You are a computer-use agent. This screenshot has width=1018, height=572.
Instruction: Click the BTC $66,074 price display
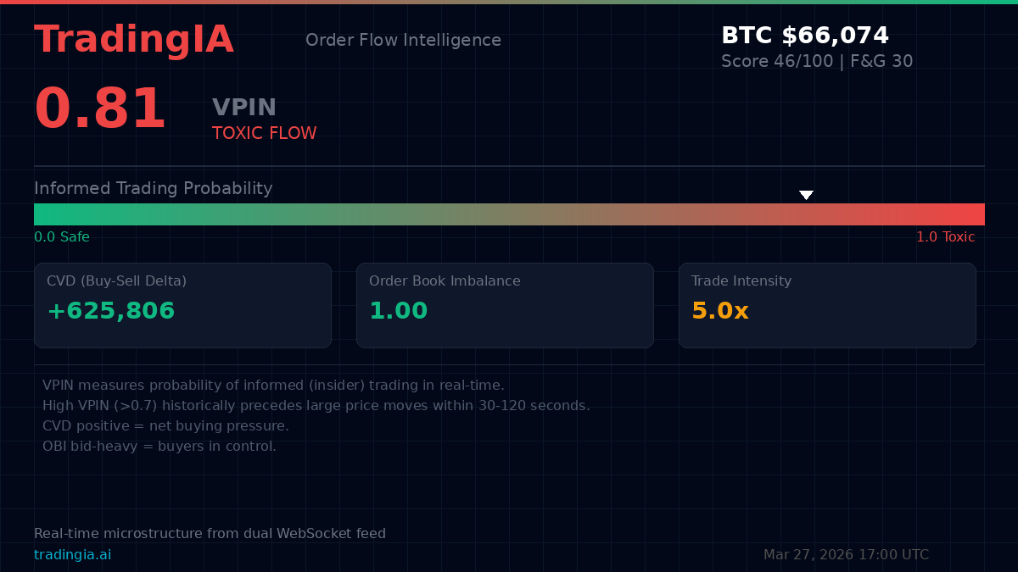coord(804,36)
